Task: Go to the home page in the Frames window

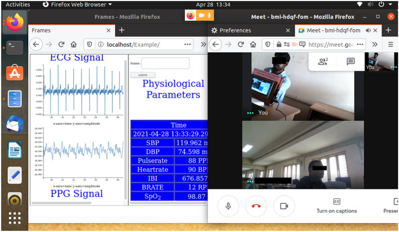Action: click(x=74, y=44)
